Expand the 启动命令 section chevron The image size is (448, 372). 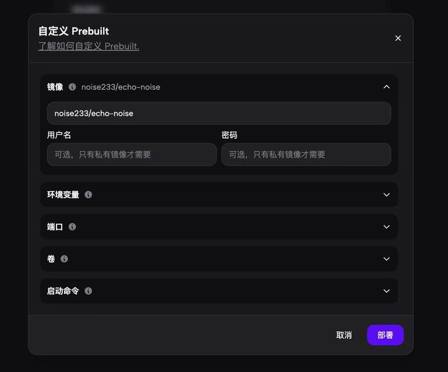(x=386, y=291)
